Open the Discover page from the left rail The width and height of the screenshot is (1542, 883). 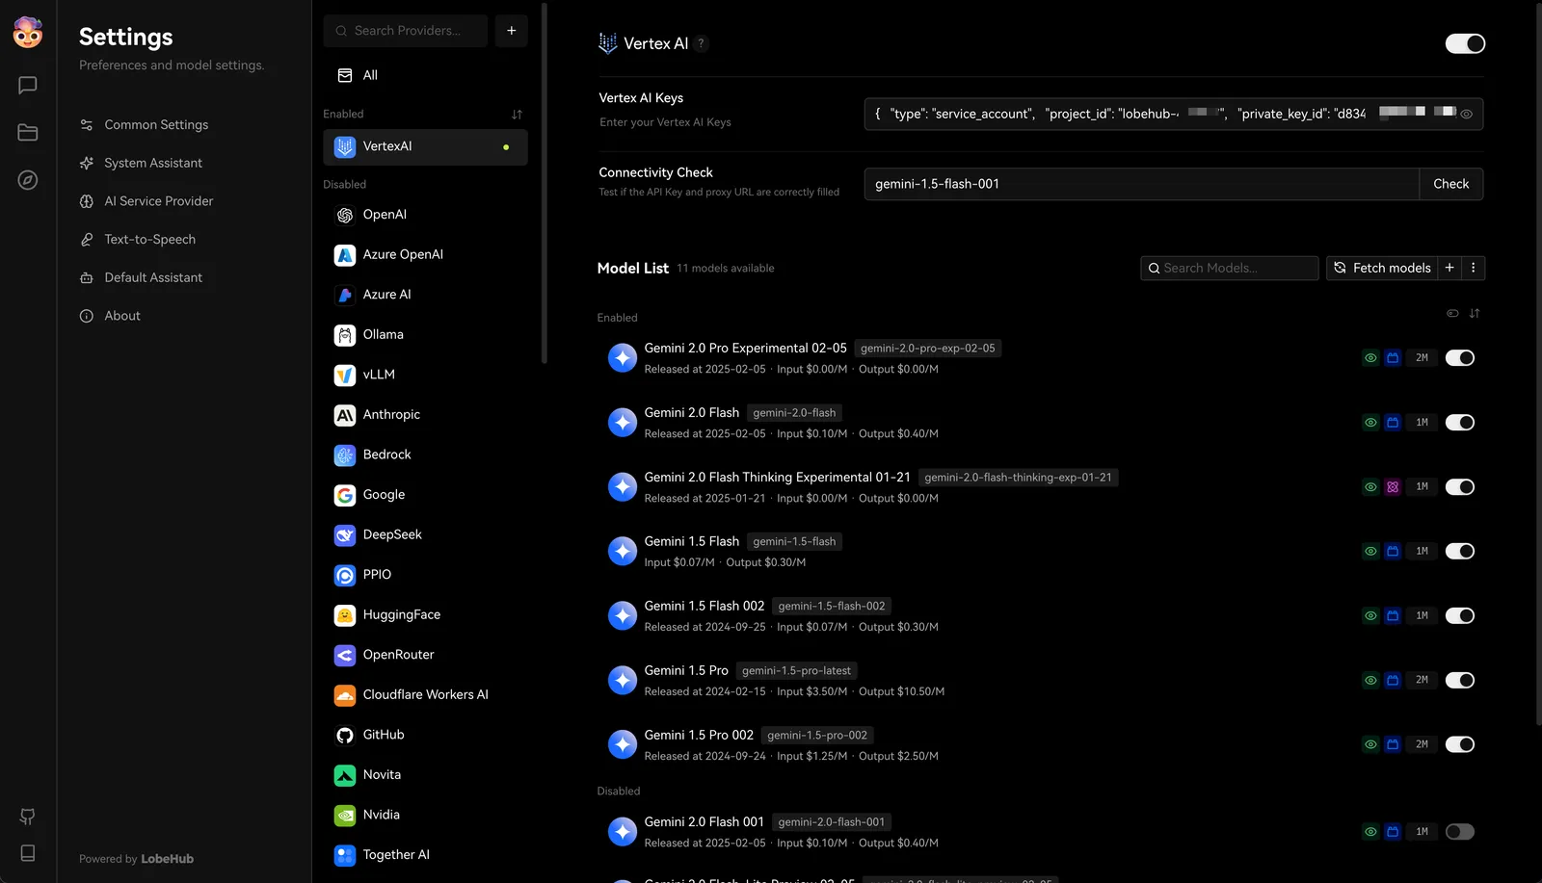[x=27, y=180]
